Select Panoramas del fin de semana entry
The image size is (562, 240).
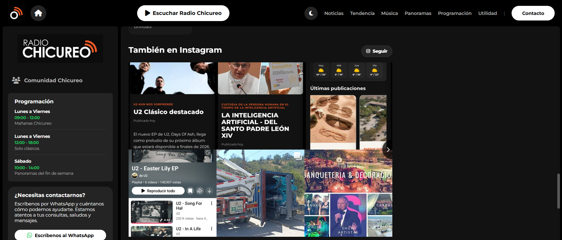pyautogui.click(x=60, y=167)
